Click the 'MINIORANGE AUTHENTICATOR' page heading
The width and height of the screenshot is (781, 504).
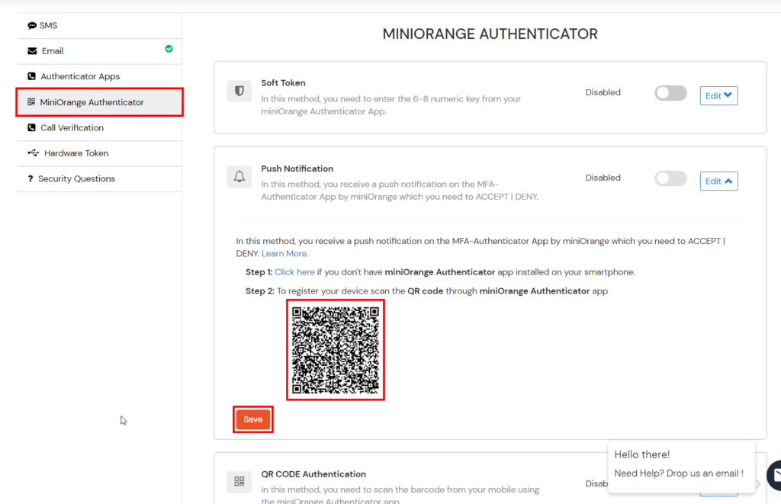[x=490, y=34]
